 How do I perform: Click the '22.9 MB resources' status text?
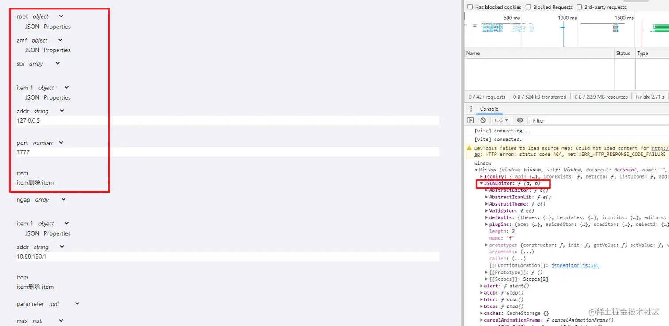[601, 97]
